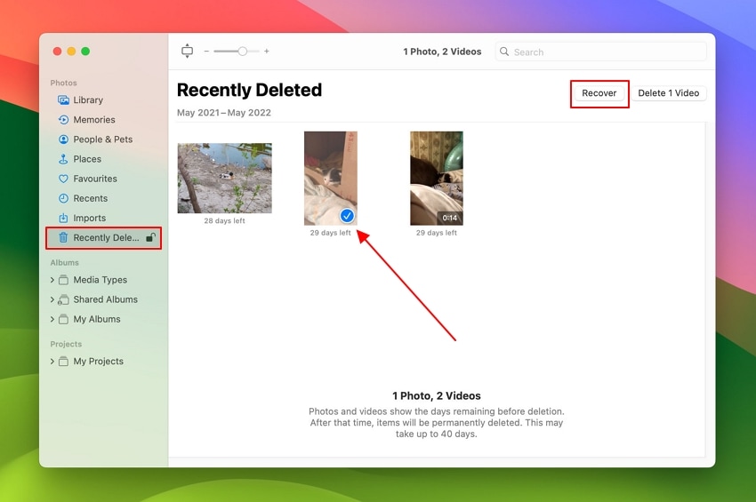
Task: Expand the Media Types group
Action: click(x=52, y=280)
